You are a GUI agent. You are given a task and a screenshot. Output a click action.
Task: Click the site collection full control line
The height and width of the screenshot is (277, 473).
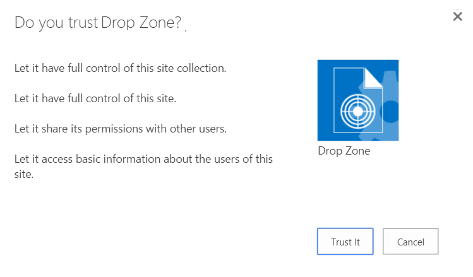(120, 68)
